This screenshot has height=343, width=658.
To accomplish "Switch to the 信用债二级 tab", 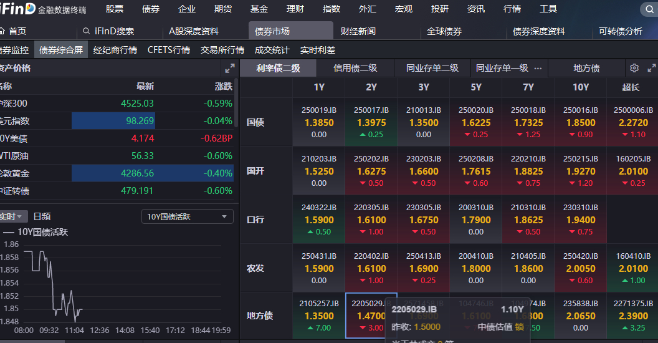I will (x=355, y=68).
